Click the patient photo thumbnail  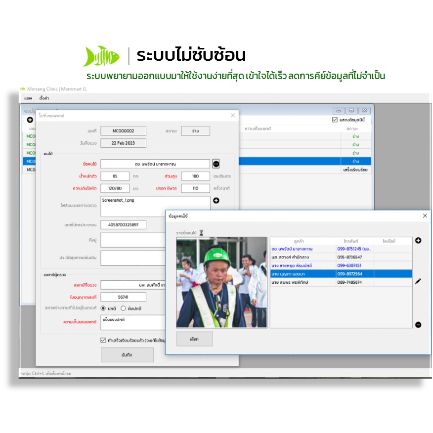221,282
